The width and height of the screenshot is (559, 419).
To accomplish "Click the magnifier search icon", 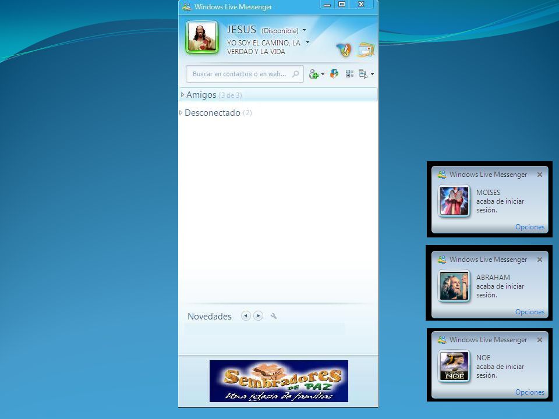I will (296, 74).
